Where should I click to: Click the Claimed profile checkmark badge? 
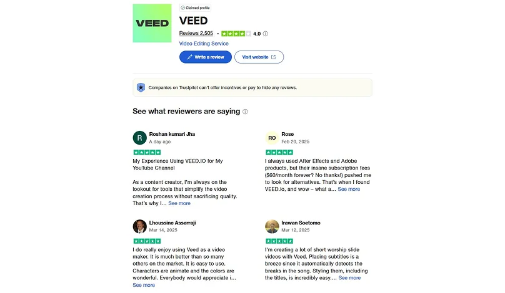pos(195,7)
